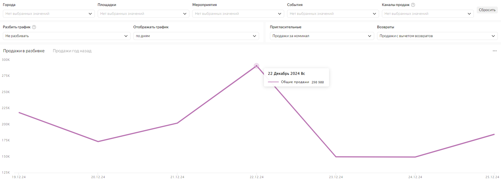Click the 125K y-axis label
The width and height of the screenshot is (501, 183).
6,172
